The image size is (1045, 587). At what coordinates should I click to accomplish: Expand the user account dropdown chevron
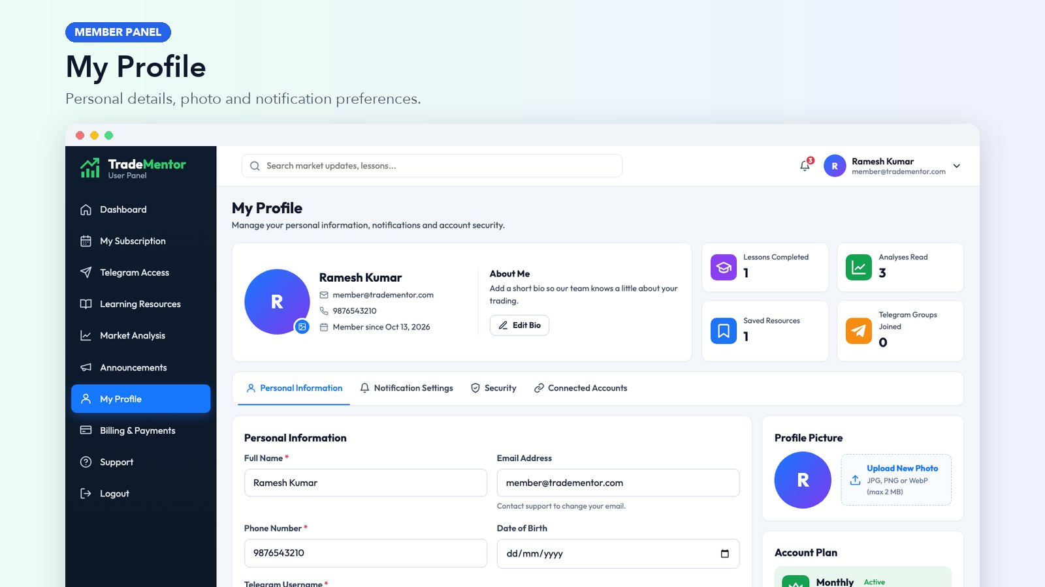click(x=957, y=166)
